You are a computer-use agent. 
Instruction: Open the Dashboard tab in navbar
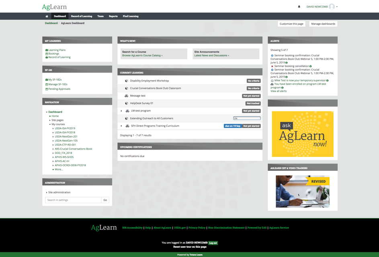point(60,16)
